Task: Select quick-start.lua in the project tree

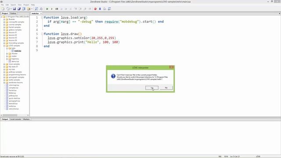Action: tap(14, 98)
